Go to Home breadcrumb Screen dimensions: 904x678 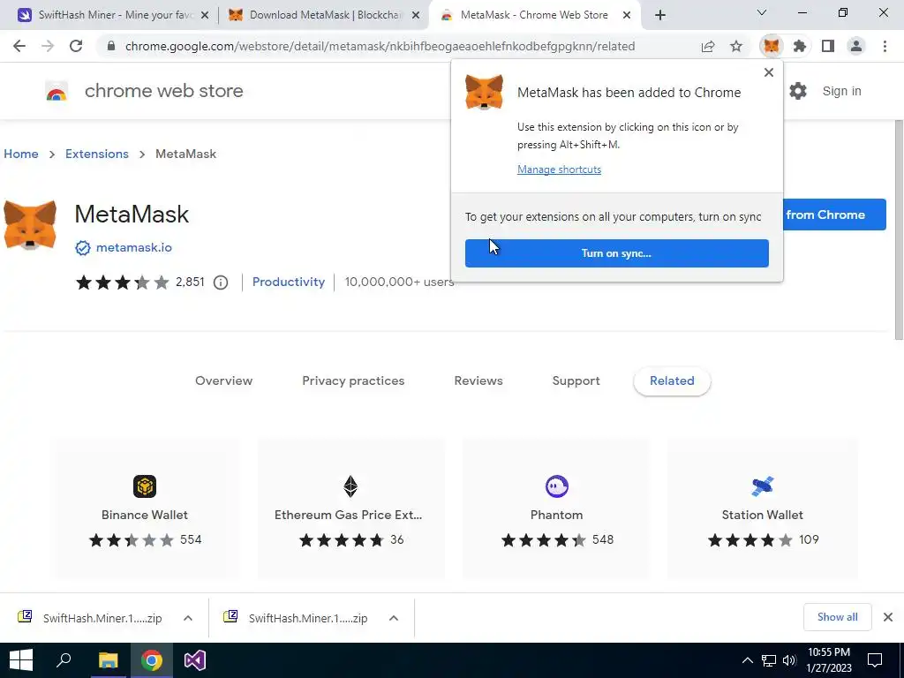pyautogui.click(x=21, y=154)
